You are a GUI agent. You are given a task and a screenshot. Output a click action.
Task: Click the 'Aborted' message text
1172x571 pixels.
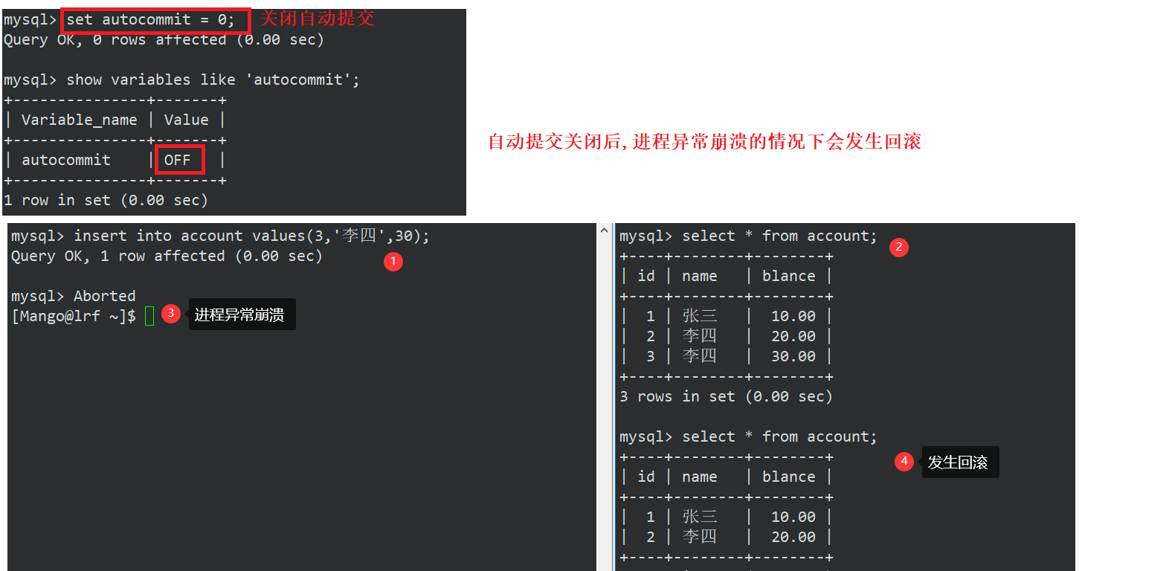[105, 297]
